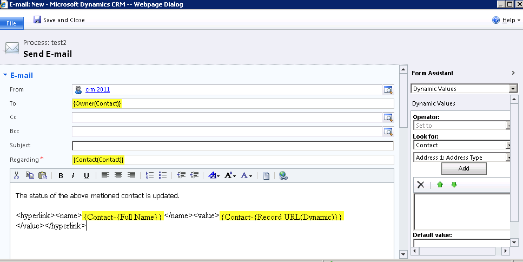Image resolution: width=523 pixels, height=262 pixels.
Task: Click the Internet Explorer title bar icon
Action: pyautogui.click(x=4, y=4)
